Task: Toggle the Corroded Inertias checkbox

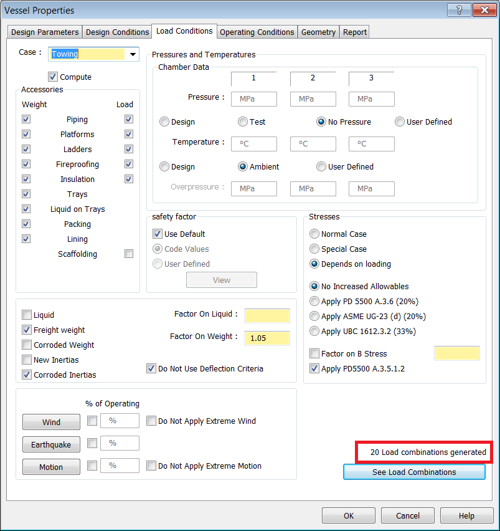Action: coord(27,375)
